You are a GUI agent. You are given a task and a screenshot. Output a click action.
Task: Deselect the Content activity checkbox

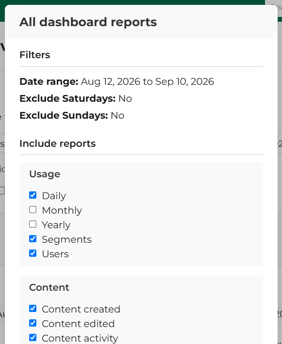33,338
